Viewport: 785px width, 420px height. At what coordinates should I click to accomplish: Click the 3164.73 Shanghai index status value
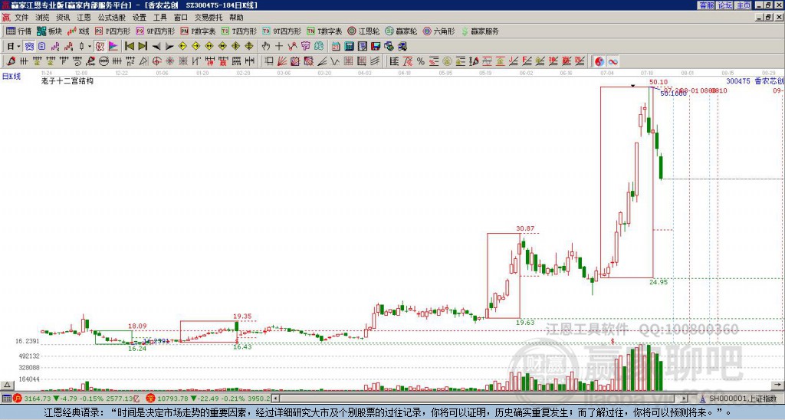(x=38, y=399)
